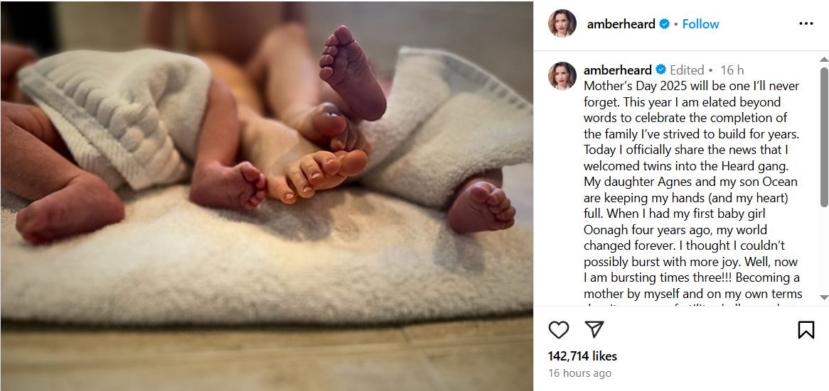Share the post via paper plane icon
829x391 pixels.
[x=594, y=329]
